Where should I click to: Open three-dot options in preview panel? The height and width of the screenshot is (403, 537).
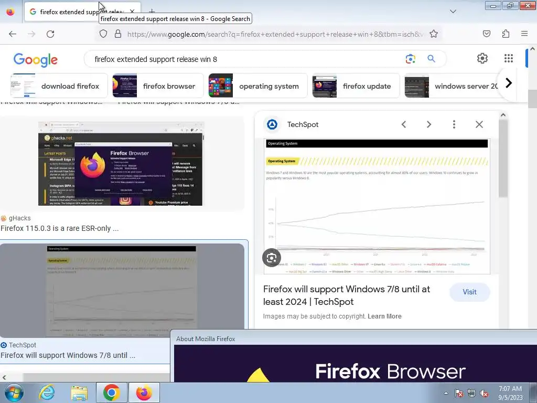pyautogui.click(x=454, y=124)
